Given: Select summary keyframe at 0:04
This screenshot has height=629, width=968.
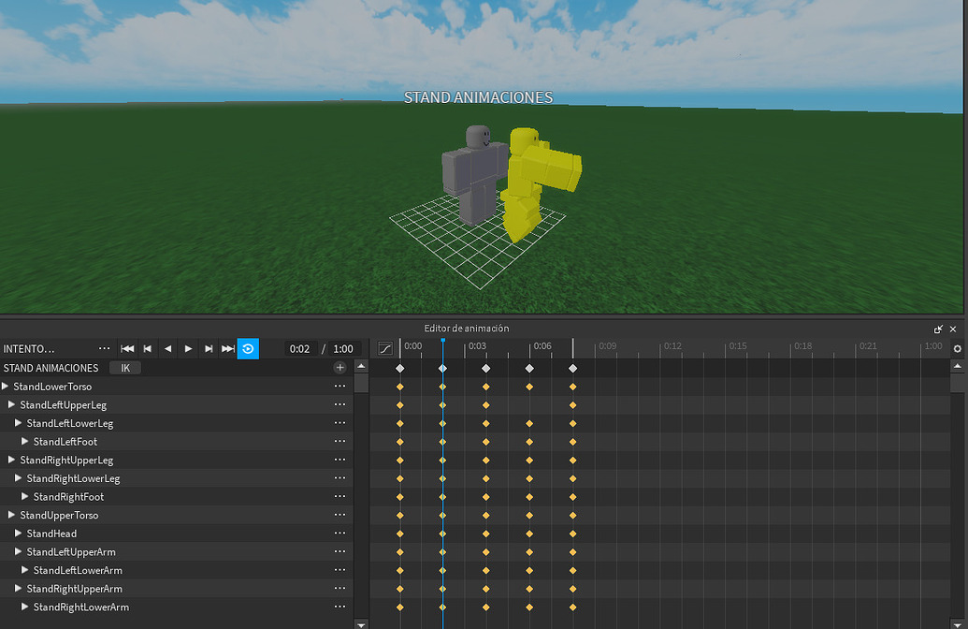Looking at the screenshot, I should 485,368.
